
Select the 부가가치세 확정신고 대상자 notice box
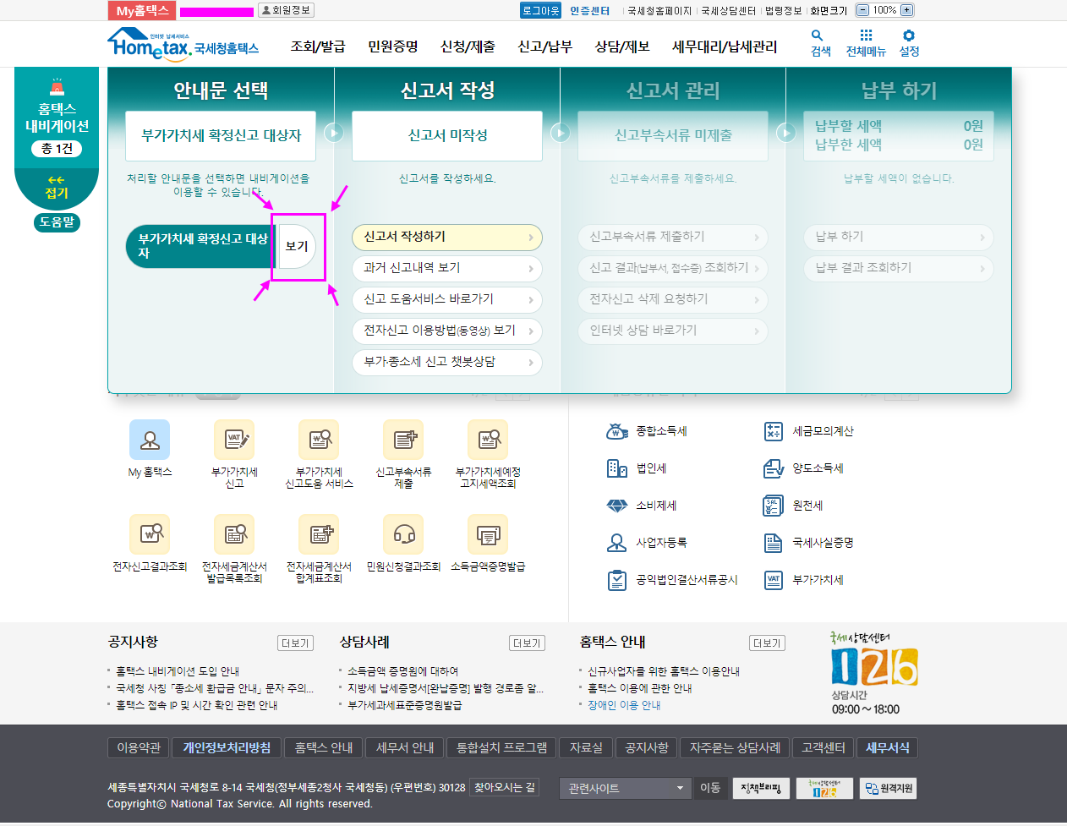tap(221, 135)
